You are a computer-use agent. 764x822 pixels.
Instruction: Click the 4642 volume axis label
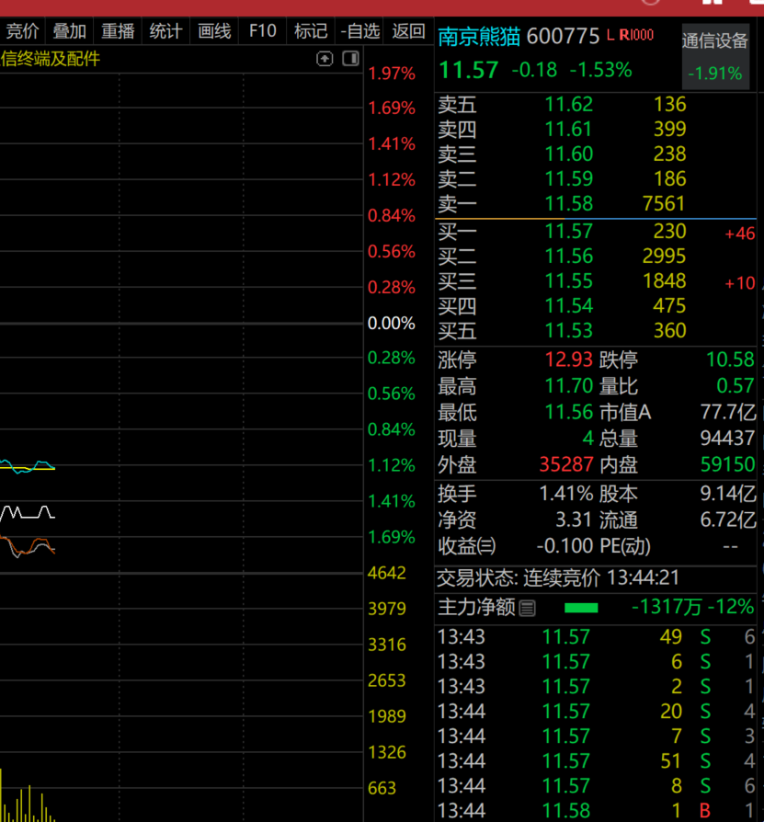pos(387,573)
